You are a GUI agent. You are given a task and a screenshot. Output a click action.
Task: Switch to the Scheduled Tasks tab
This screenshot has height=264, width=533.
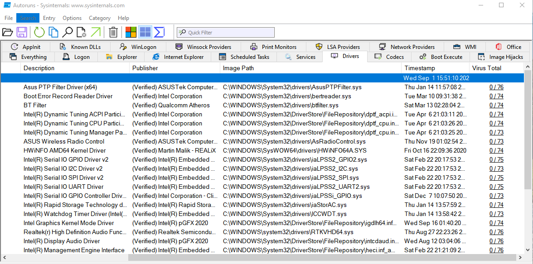point(244,57)
